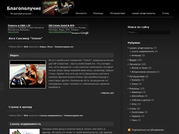This screenshot has height=134, width=179.
Task: Click the Поиск по сайту heading
Action: tap(139, 27)
